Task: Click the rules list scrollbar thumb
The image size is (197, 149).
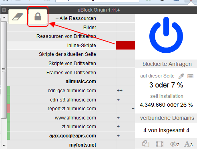Action: point(4,70)
